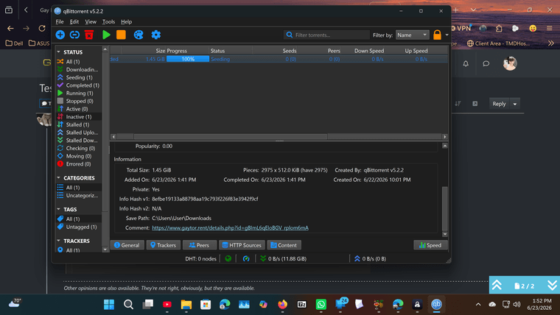Sort by the Size column header
Viewport: 560px width, 315px height.
[161, 51]
